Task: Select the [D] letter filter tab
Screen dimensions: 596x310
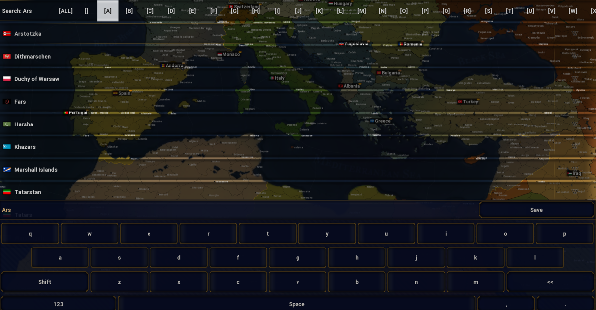Action: click(171, 11)
